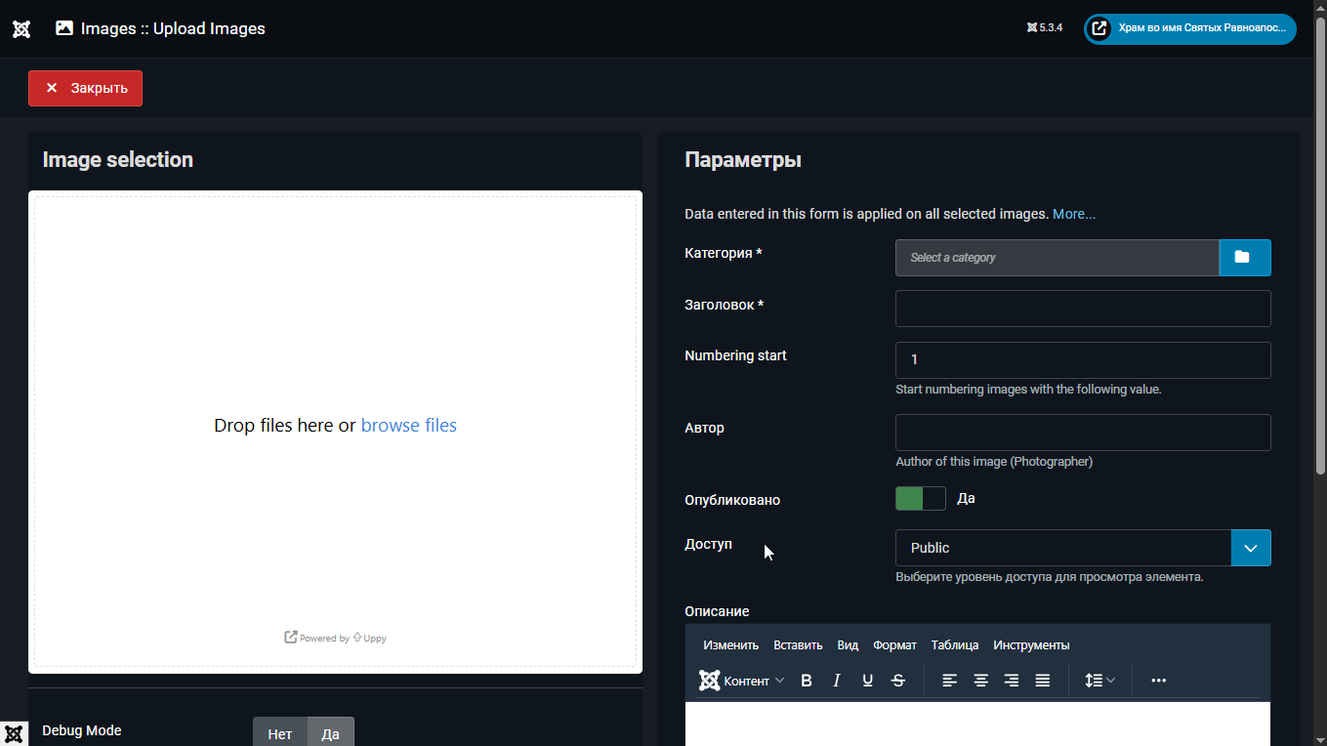Click the Закрыть button
Image resolution: width=1327 pixels, height=746 pixels.
pyautogui.click(x=85, y=88)
